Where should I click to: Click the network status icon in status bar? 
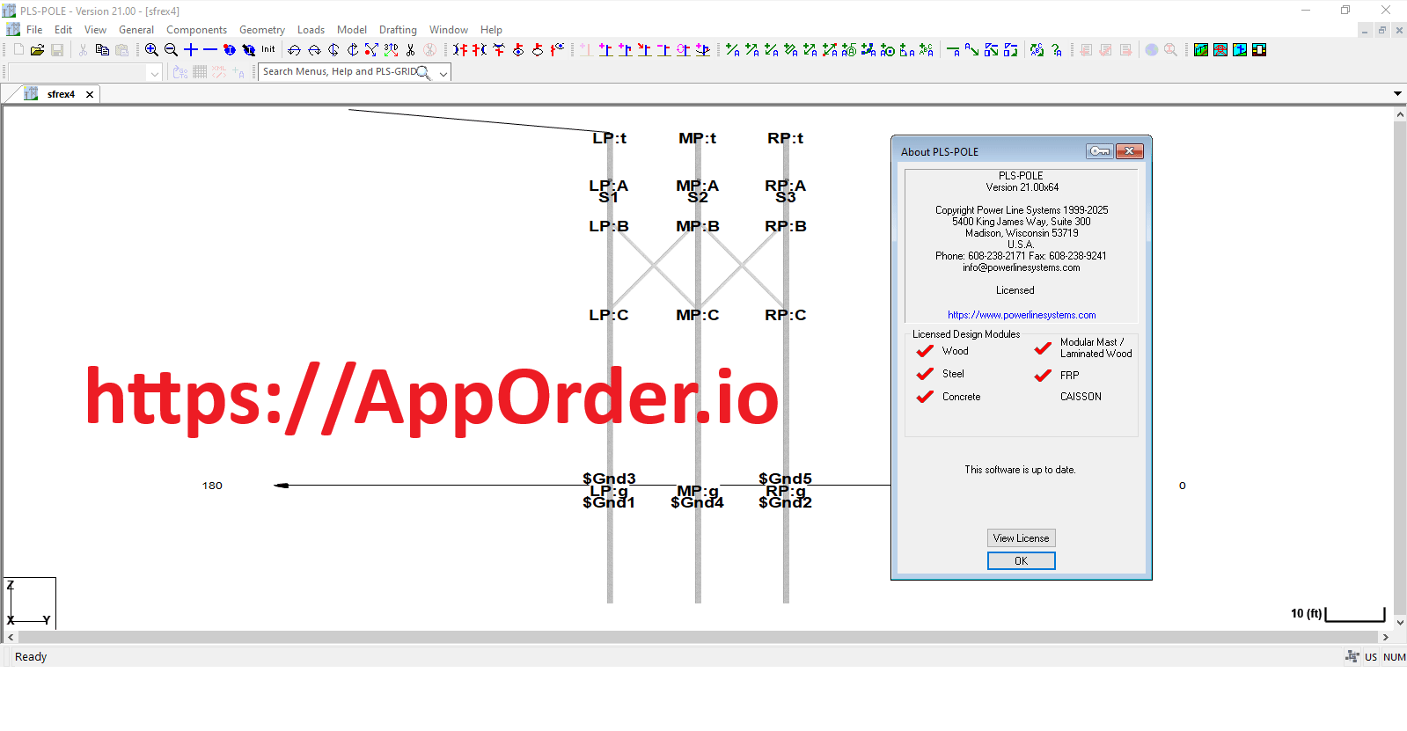tap(1352, 656)
